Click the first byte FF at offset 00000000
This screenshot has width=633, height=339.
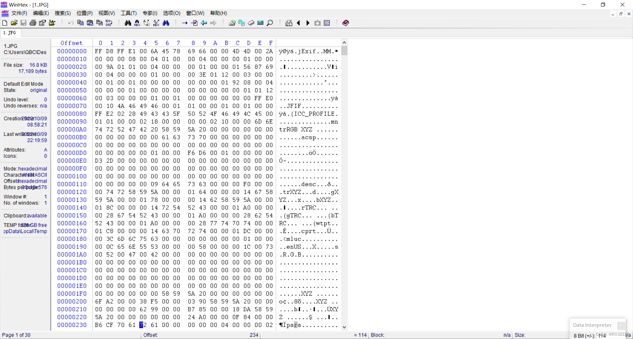pos(98,51)
